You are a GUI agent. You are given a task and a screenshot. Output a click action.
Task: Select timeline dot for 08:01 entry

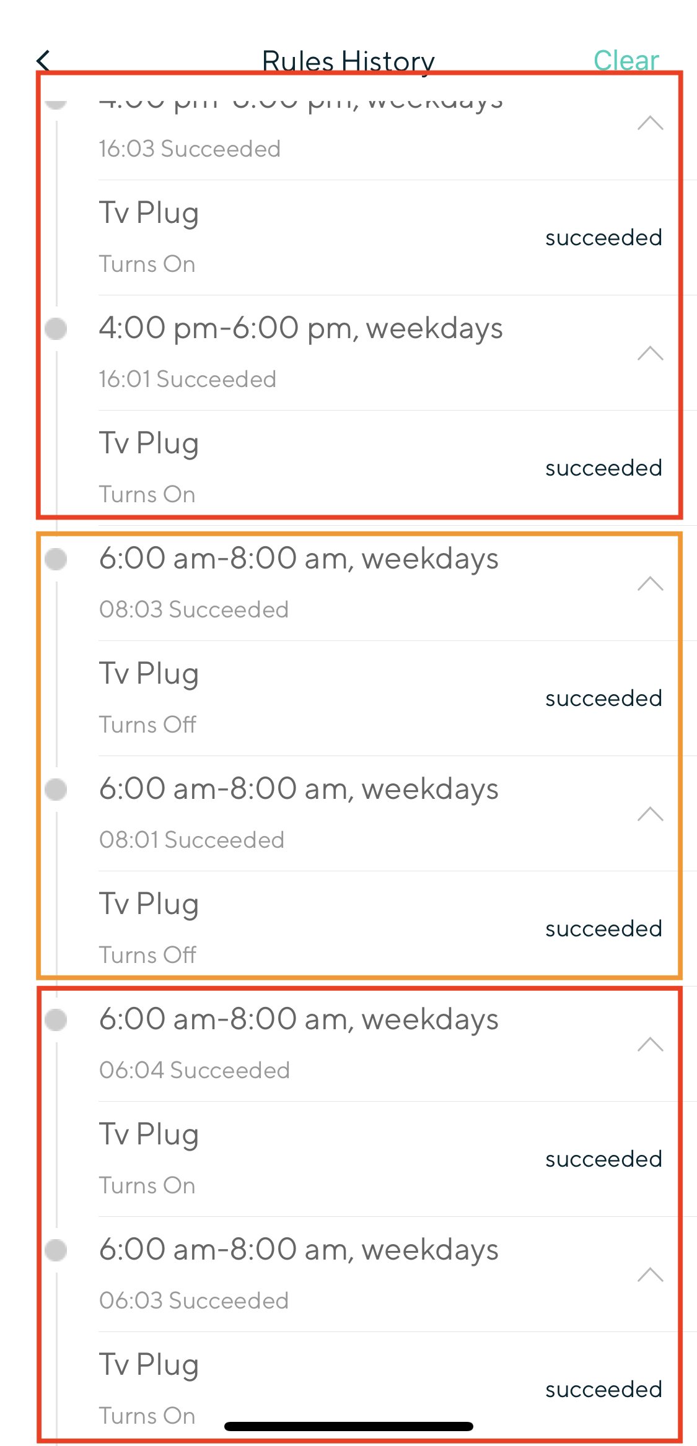coord(56,790)
